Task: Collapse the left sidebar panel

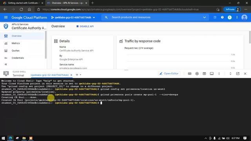Action: pos(6,64)
